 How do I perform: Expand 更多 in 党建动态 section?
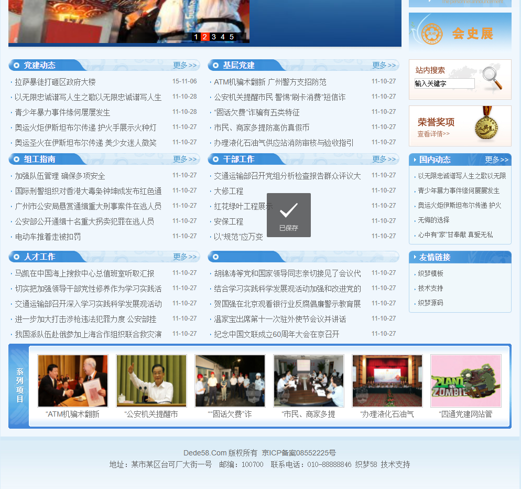[x=185, y=66]
